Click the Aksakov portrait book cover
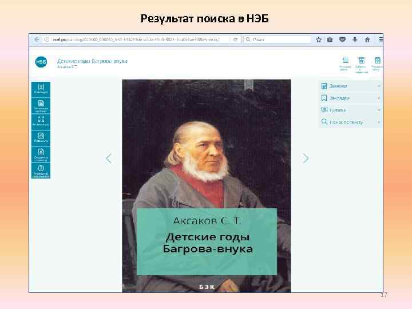Image resolution: width=412 pixels, height=309 pixels. [207, 186]
